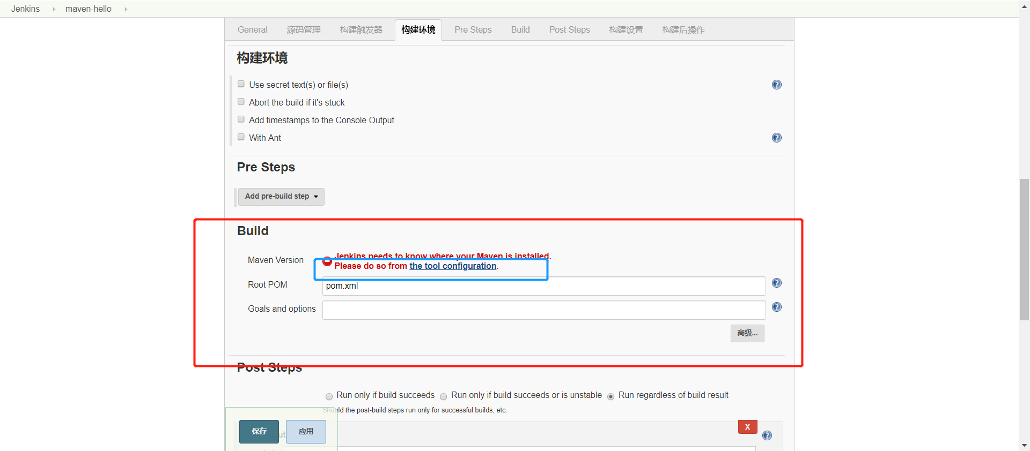Click the 'Root POM' label
Image resolution: width=1030 pixels, height=451 pixels.
click(x=267, y=285)
